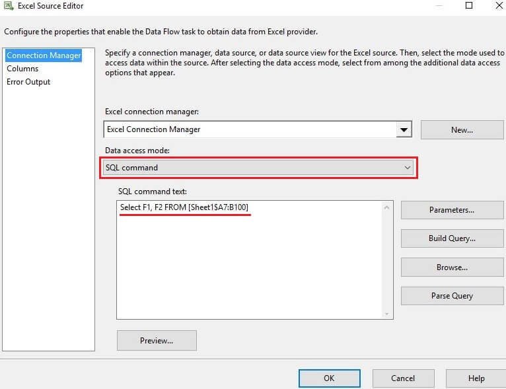Image resolution: width=506 pixels, height=389 pixels.
Task: Expand the Data access mode dropdown
Action: (x=407, y=168)
